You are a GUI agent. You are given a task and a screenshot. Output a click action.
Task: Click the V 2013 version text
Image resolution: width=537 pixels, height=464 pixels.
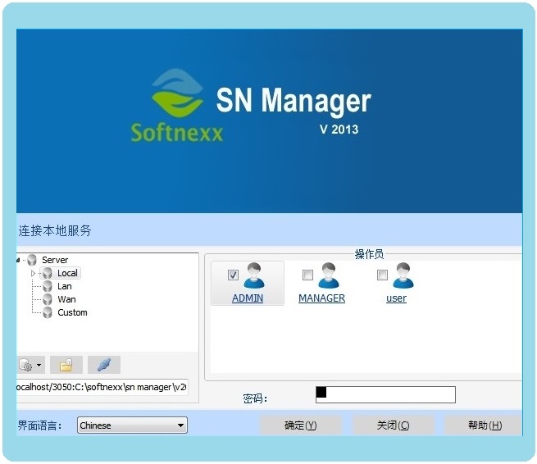(x=339, y=130)
